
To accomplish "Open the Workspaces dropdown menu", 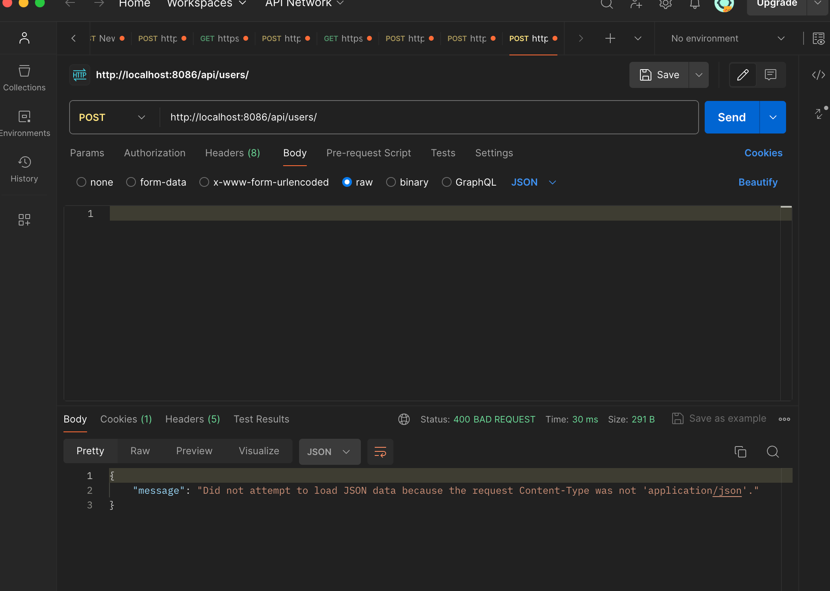I will 207,4.
